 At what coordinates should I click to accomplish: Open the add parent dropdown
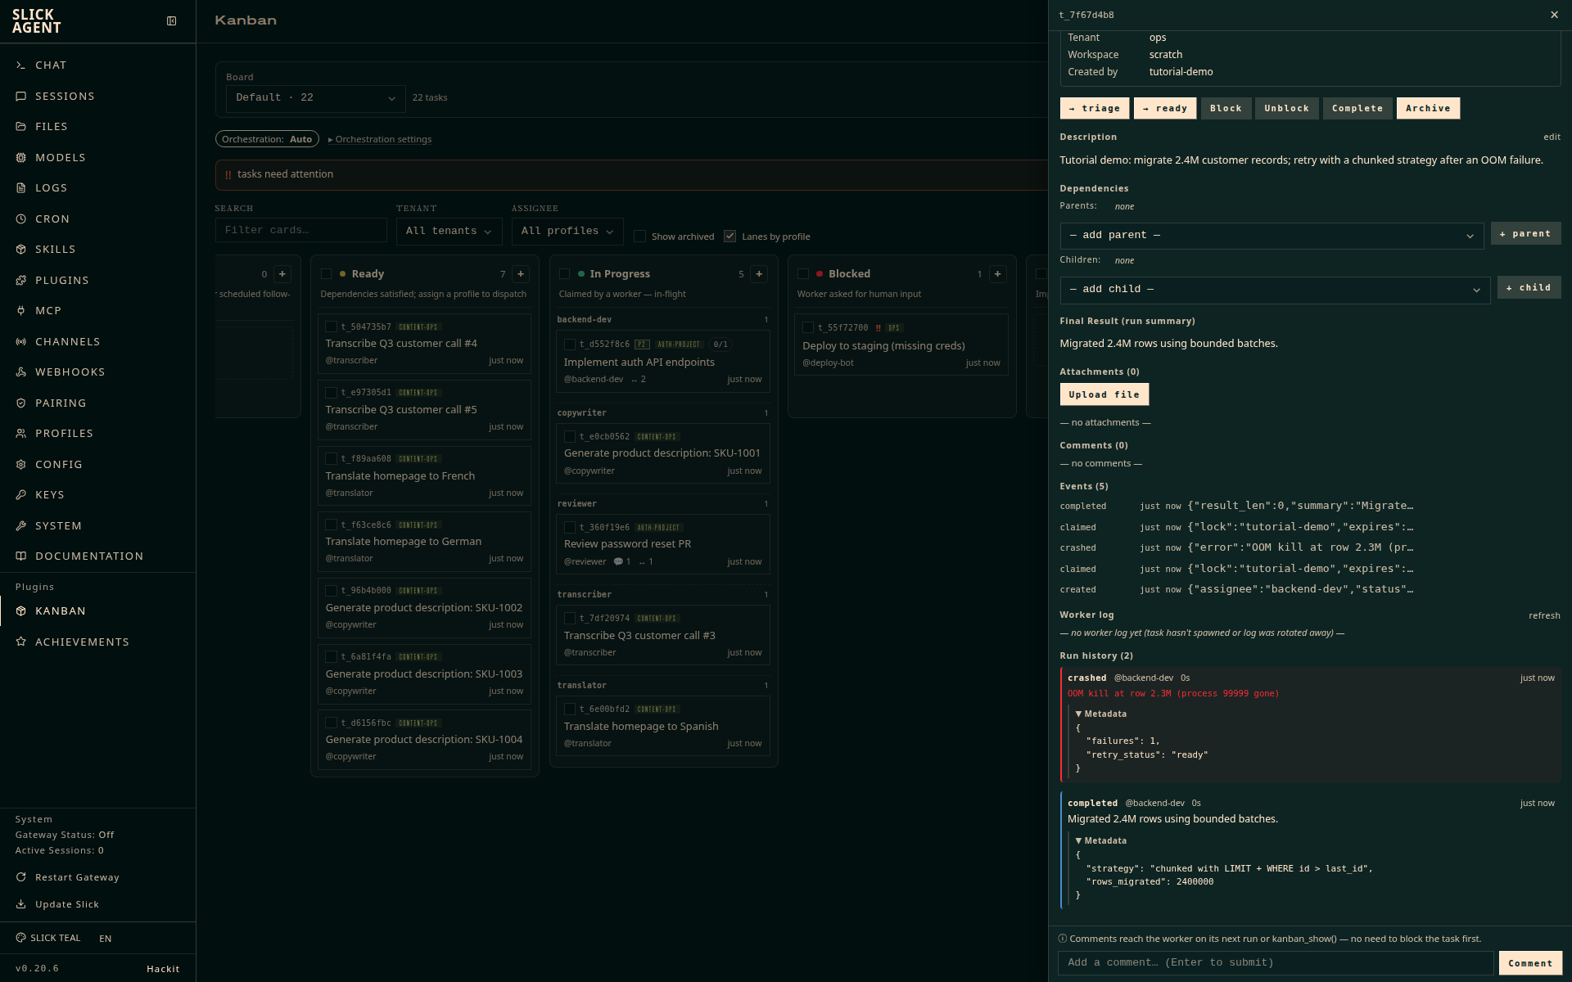[x=1272, y=236]
